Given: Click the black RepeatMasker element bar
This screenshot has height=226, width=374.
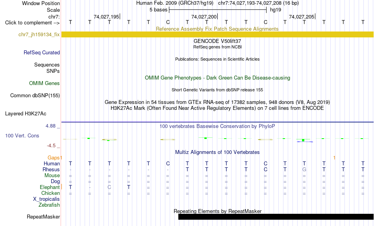Looking at the screenshot, I should pyautogui.click(x=276, y=217).
